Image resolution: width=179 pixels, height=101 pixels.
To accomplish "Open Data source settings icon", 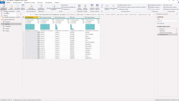I will (x=31, y=6).
